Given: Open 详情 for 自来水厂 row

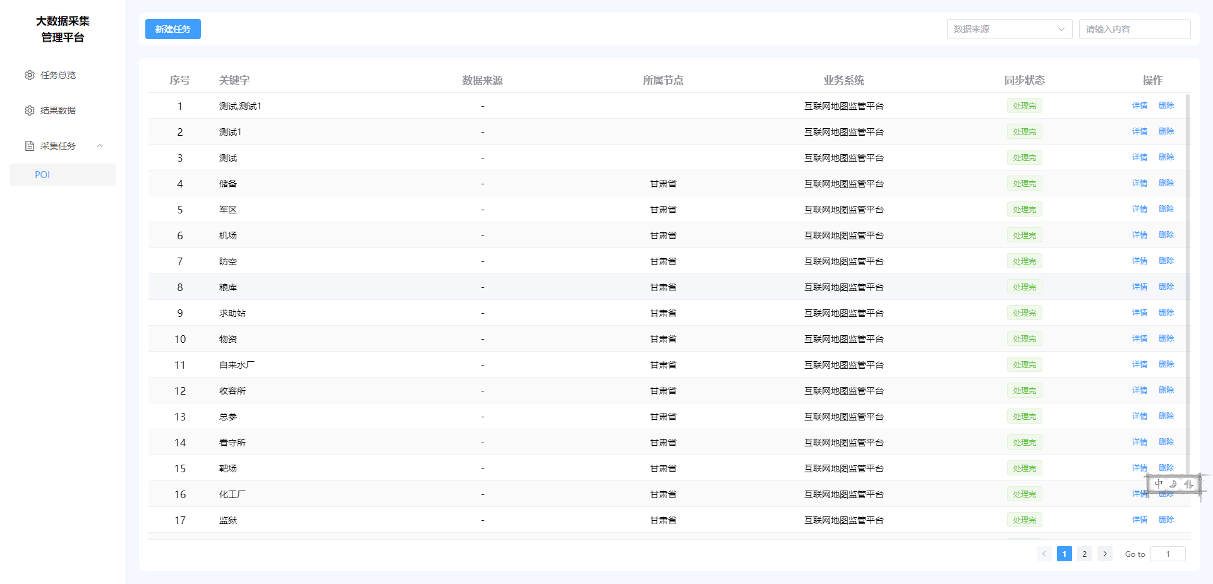Looking at the screenshot, I should (1140, 364).
